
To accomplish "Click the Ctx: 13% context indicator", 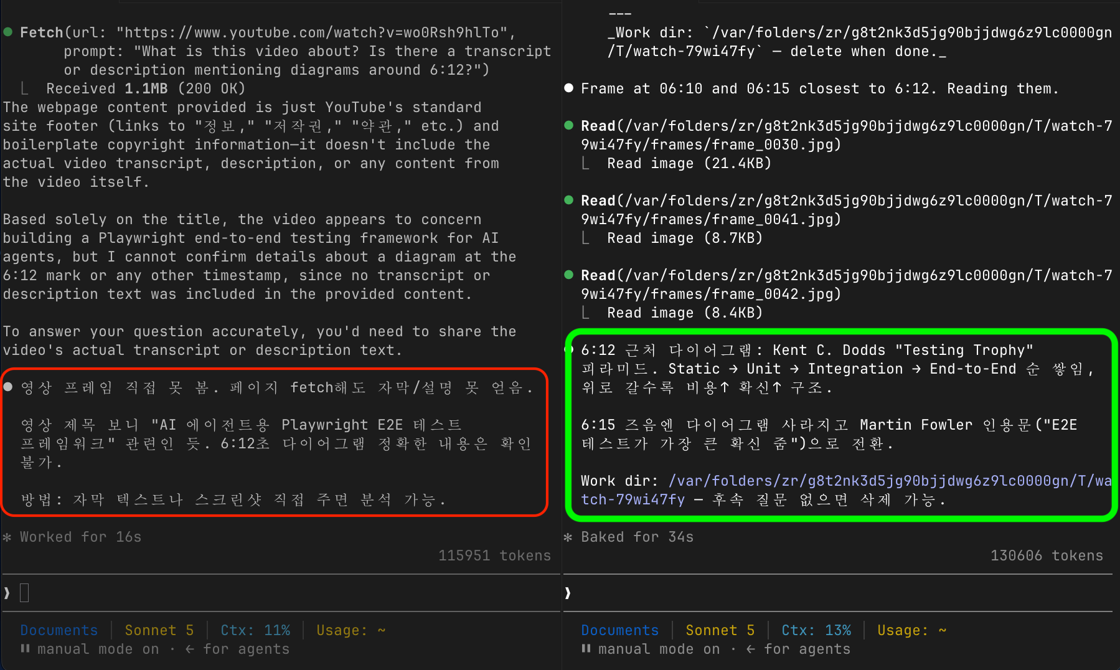I will click(x=816, y=630).
